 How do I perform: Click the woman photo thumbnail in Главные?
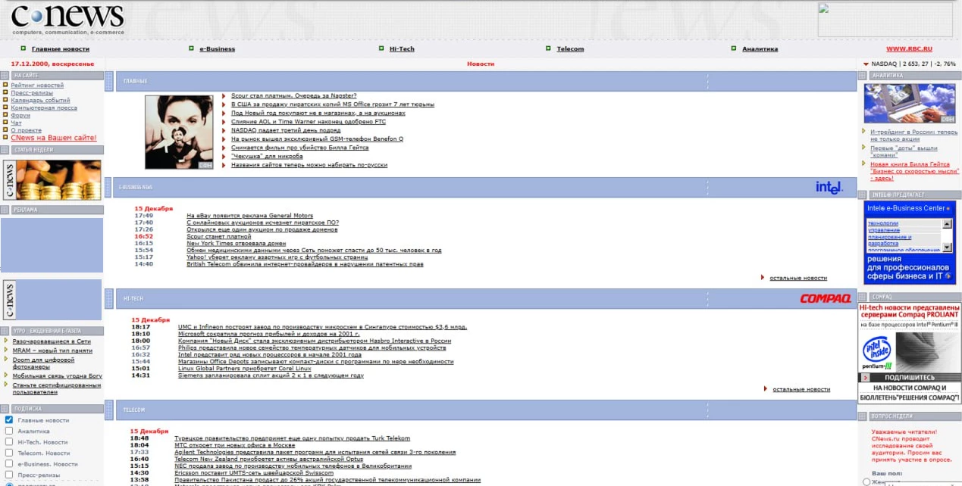click(179, 132)
